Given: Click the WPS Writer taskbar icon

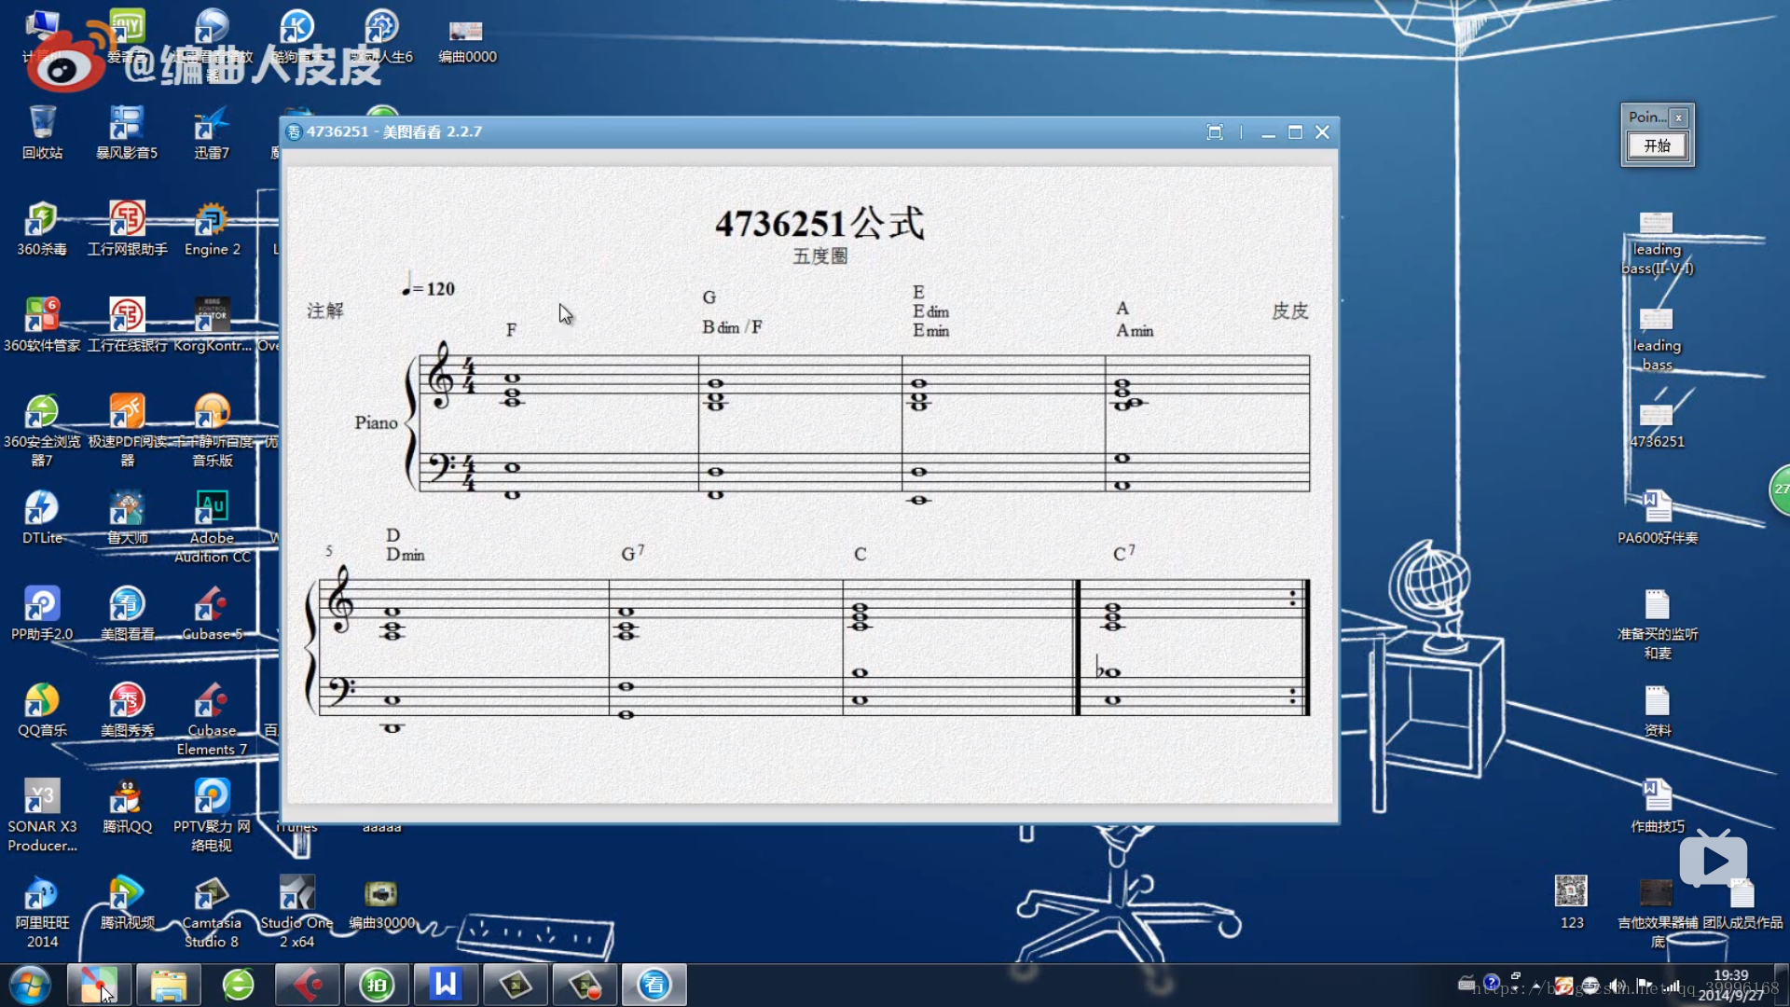Looking at the screenshot, I should [x=446, y=985].
